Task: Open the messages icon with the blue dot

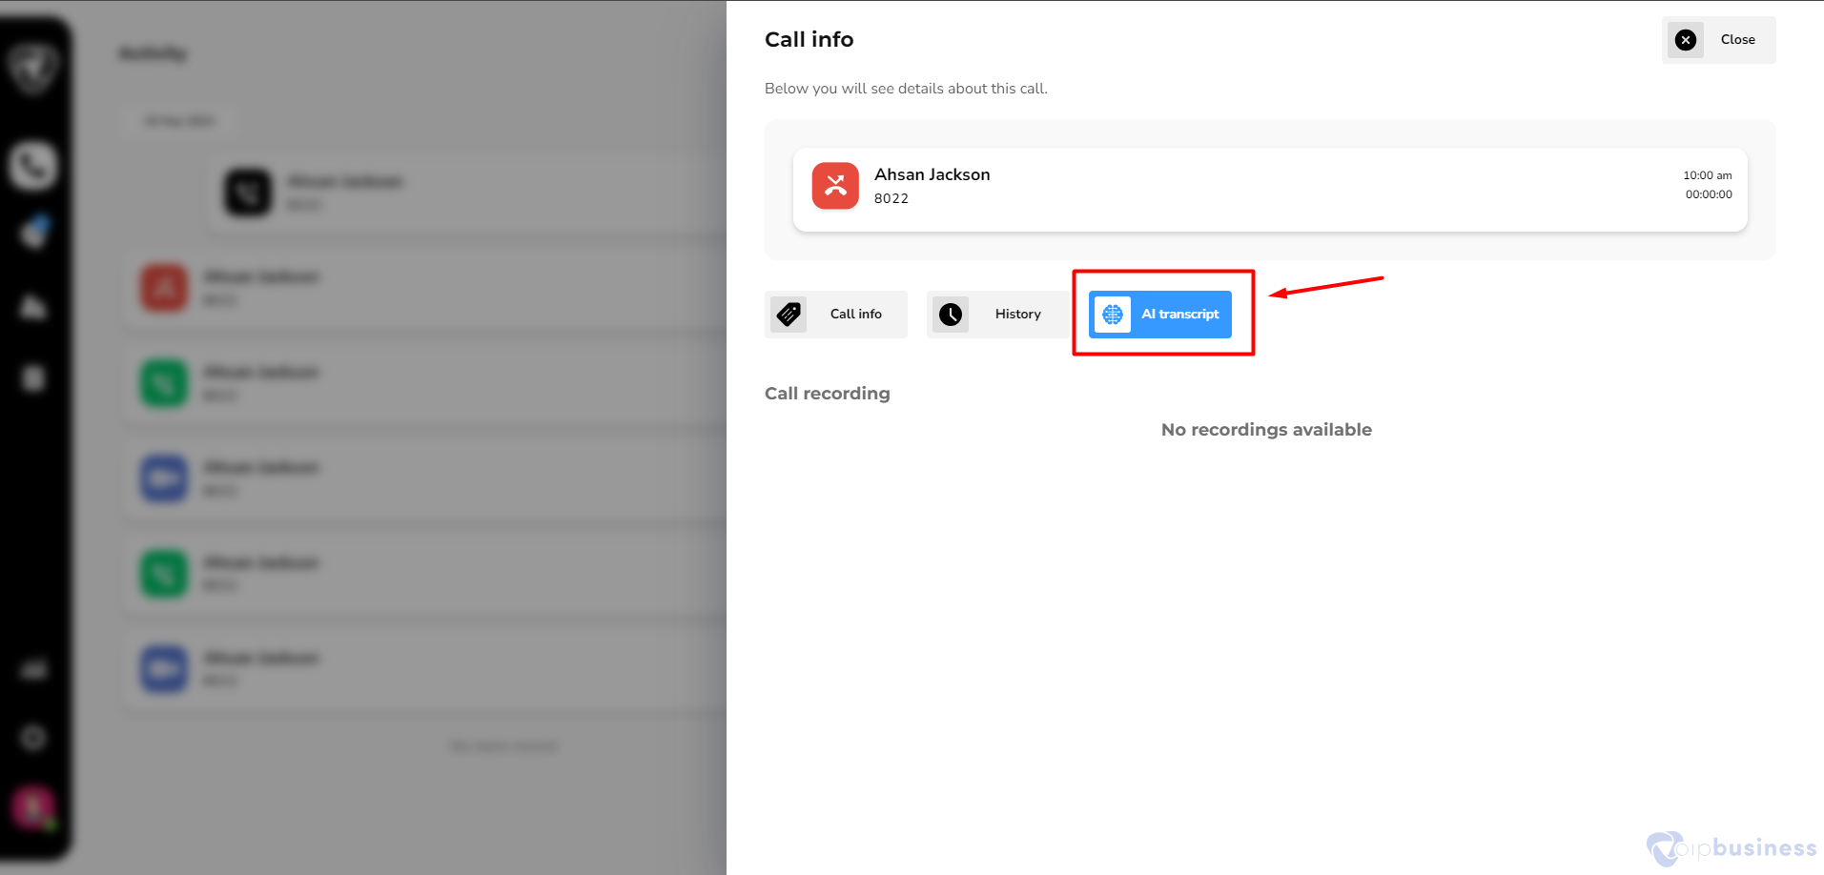Action: (34, 232)
